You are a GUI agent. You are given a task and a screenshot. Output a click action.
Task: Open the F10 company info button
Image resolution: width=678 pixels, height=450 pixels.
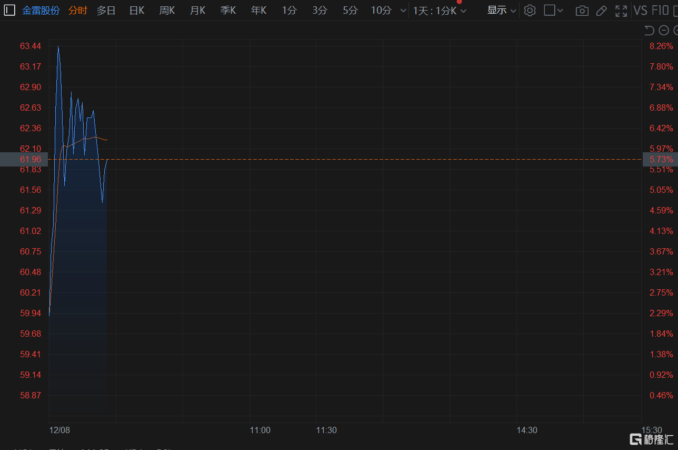[660, 11]
